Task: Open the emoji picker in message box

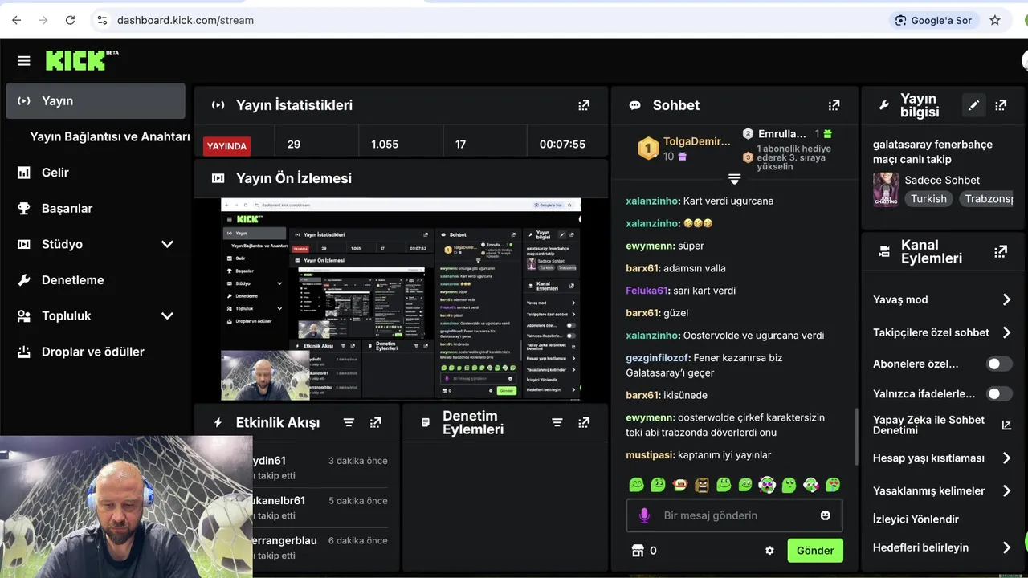Action: tap(825, 515)
